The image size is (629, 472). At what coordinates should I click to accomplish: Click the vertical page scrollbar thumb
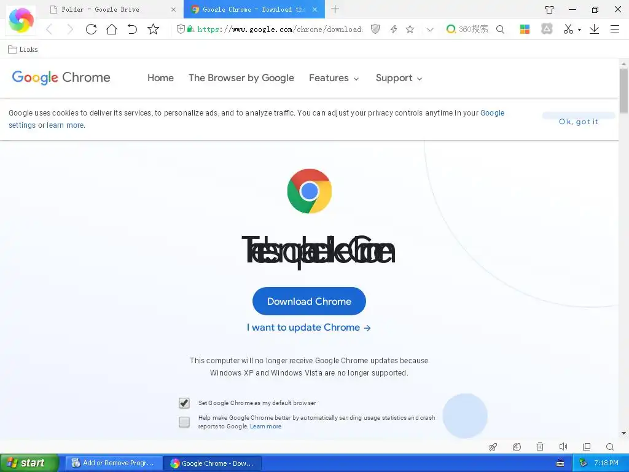(x=624, y=90)
